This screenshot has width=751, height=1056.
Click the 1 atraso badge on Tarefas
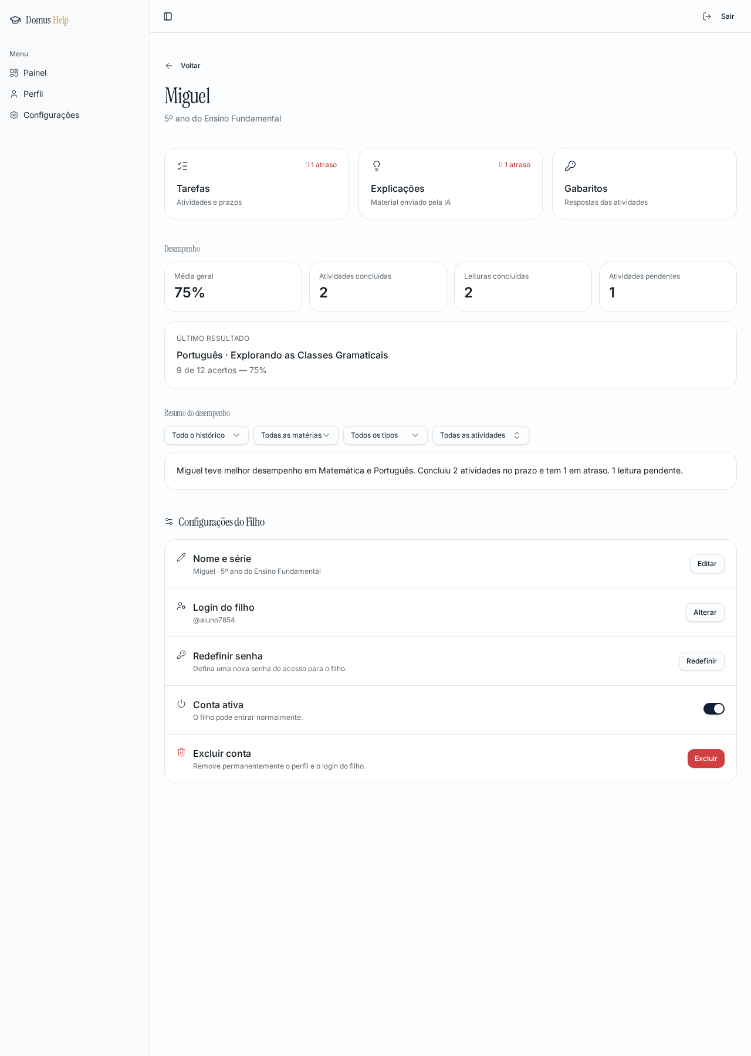[321, 165]
